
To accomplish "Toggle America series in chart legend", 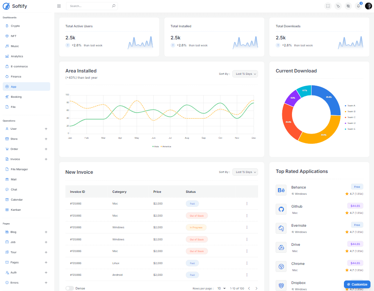I will click(x=166, y=146).
